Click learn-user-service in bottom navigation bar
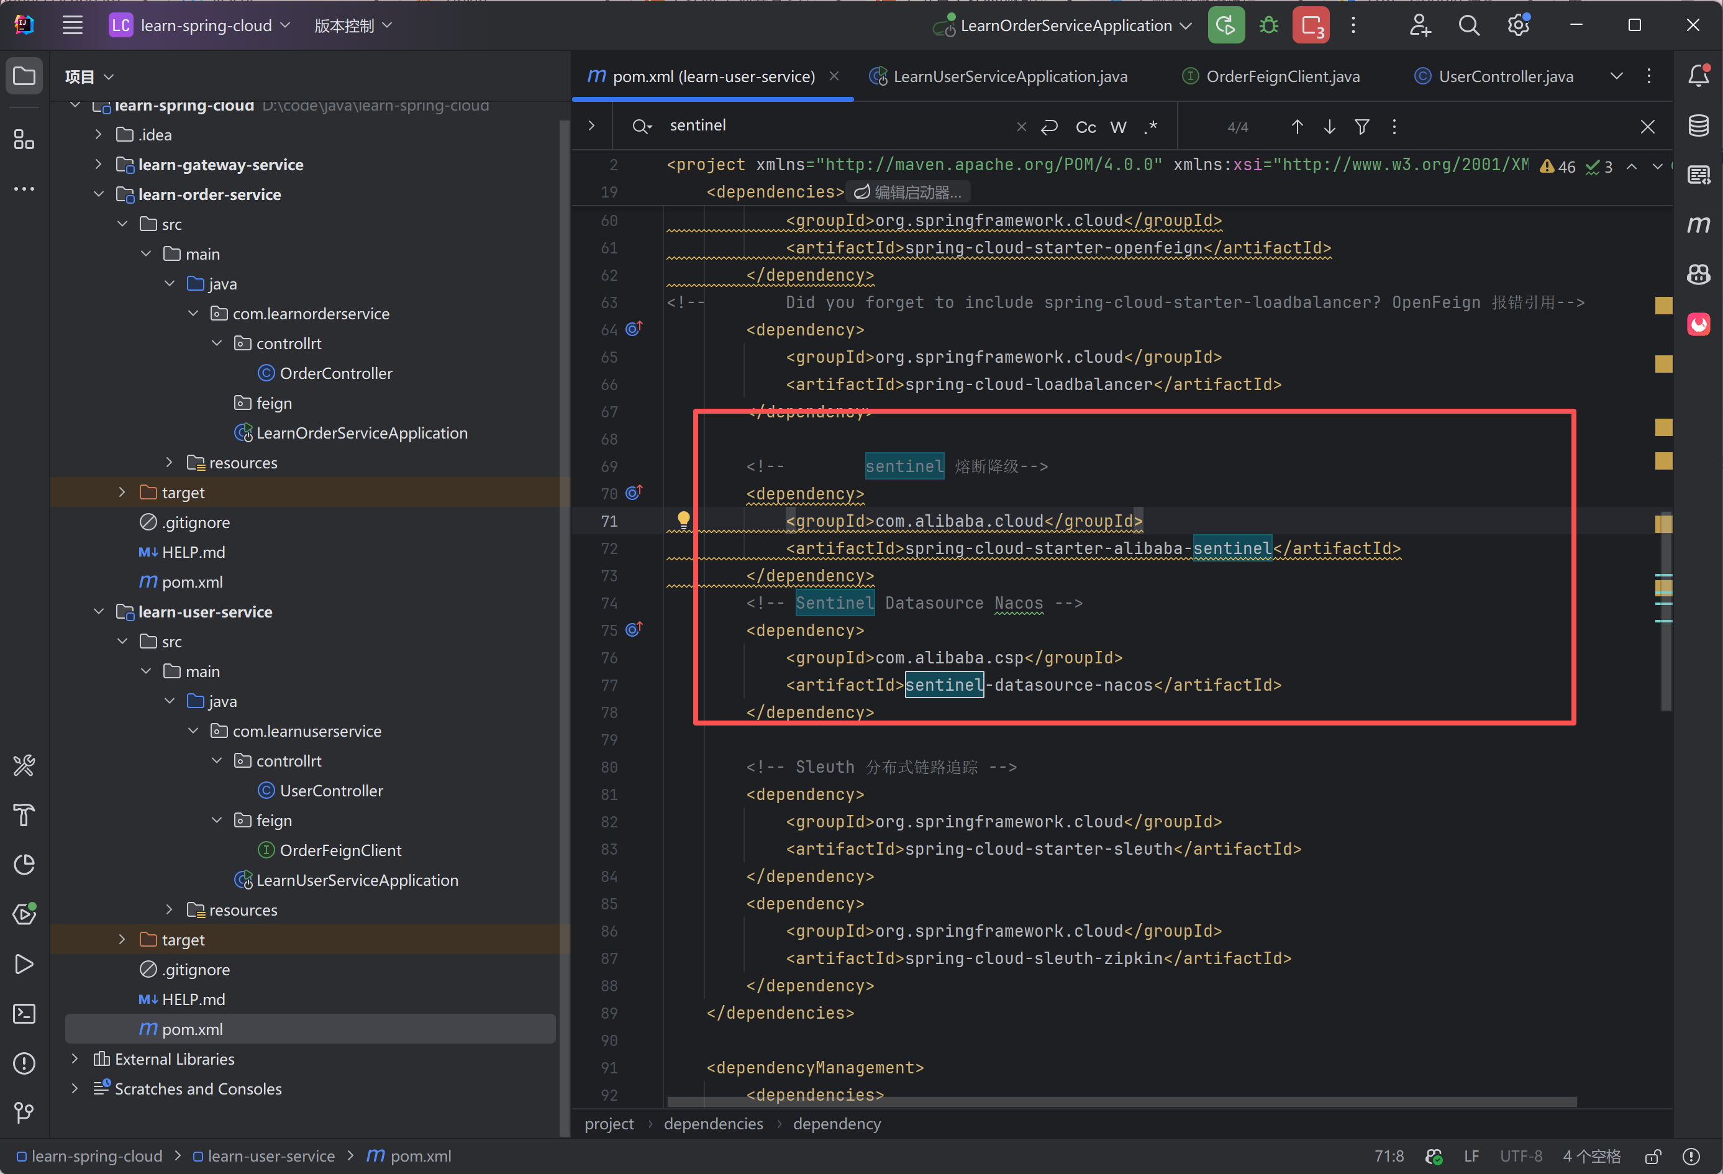 click(x=264, y=1156)
